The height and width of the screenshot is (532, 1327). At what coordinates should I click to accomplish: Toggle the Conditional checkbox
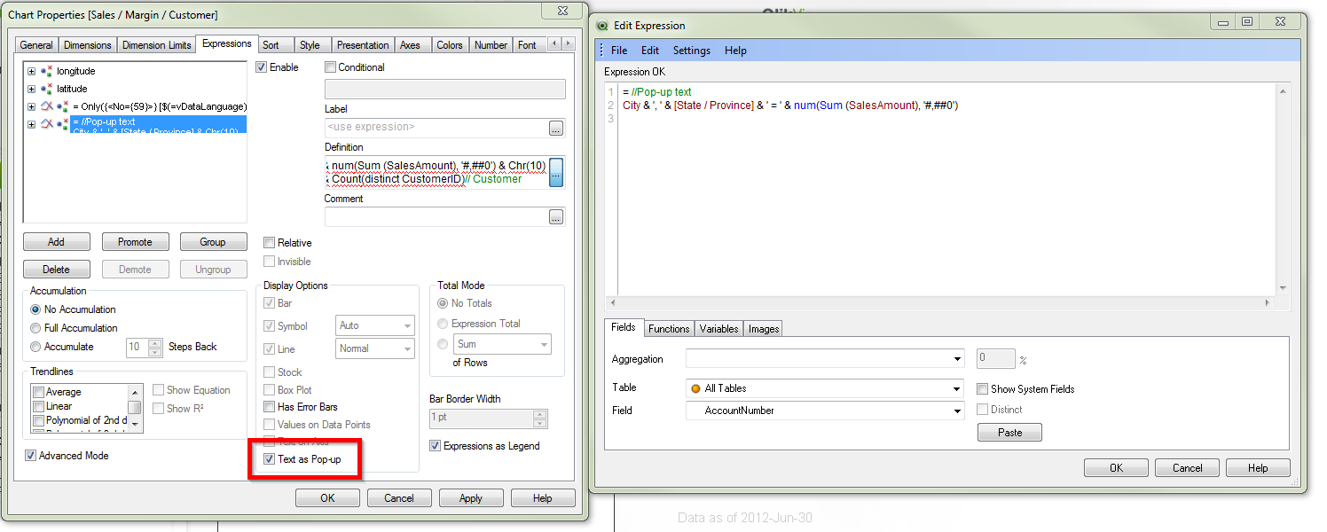(331, 67)
